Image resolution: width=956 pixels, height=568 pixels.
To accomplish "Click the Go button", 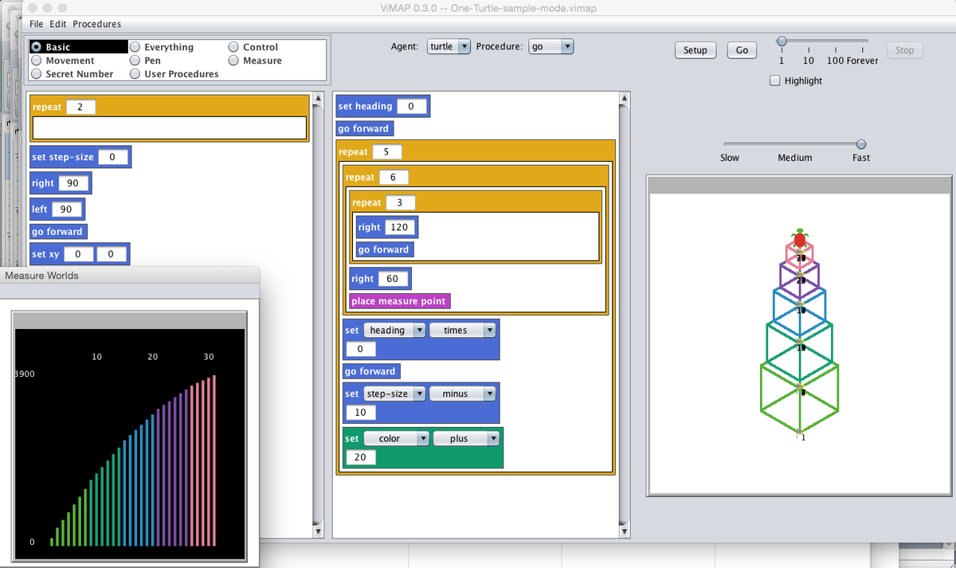I will (742, 50).
